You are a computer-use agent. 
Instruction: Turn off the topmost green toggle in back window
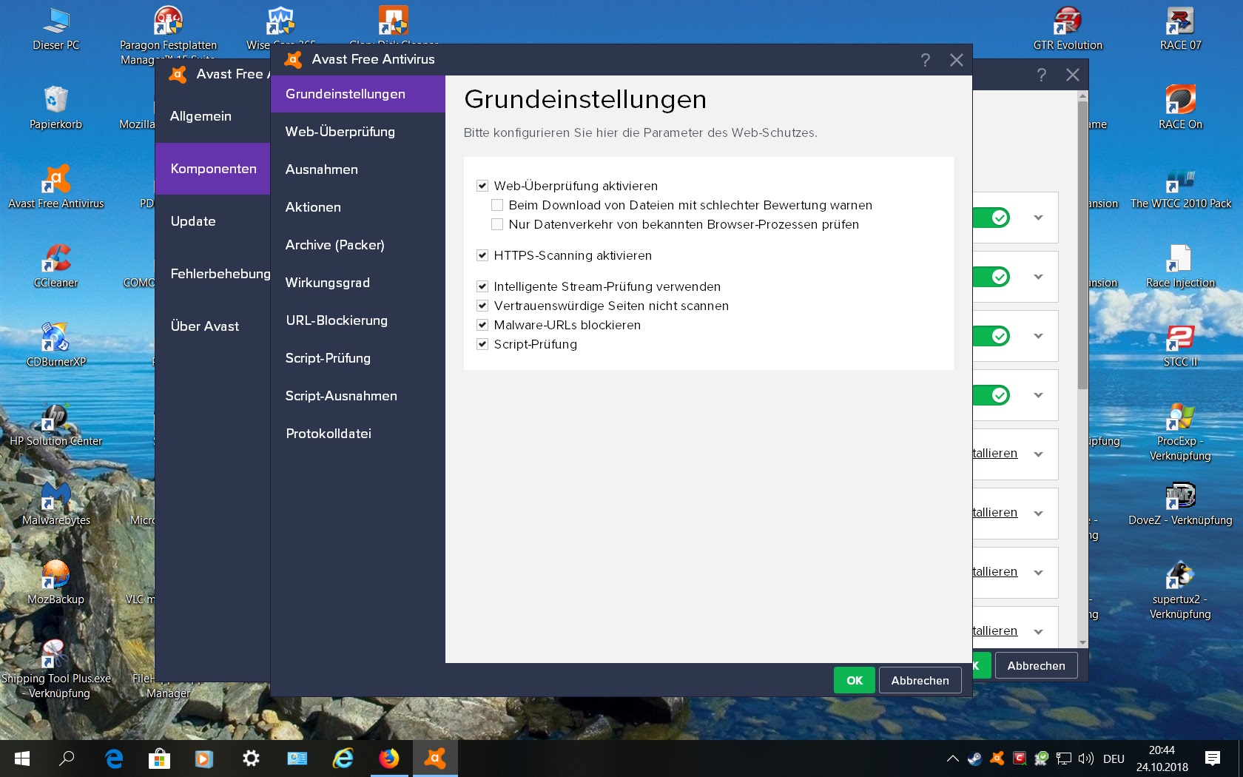pyautogui.click(x=991, y=218)
